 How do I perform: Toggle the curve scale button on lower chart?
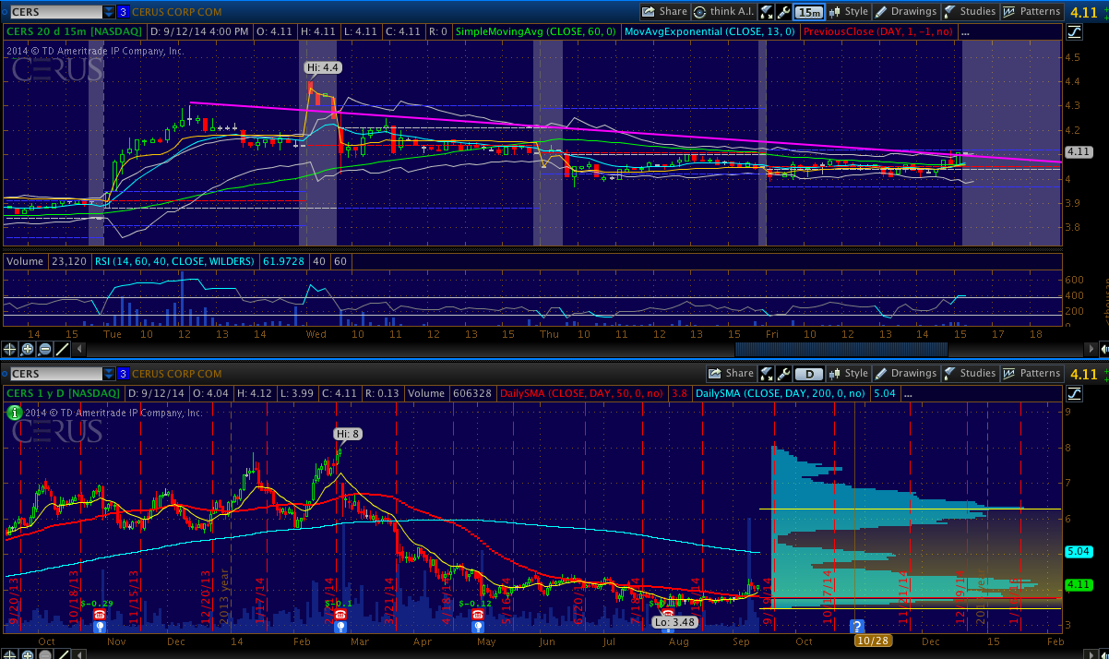coord(1075,393)
